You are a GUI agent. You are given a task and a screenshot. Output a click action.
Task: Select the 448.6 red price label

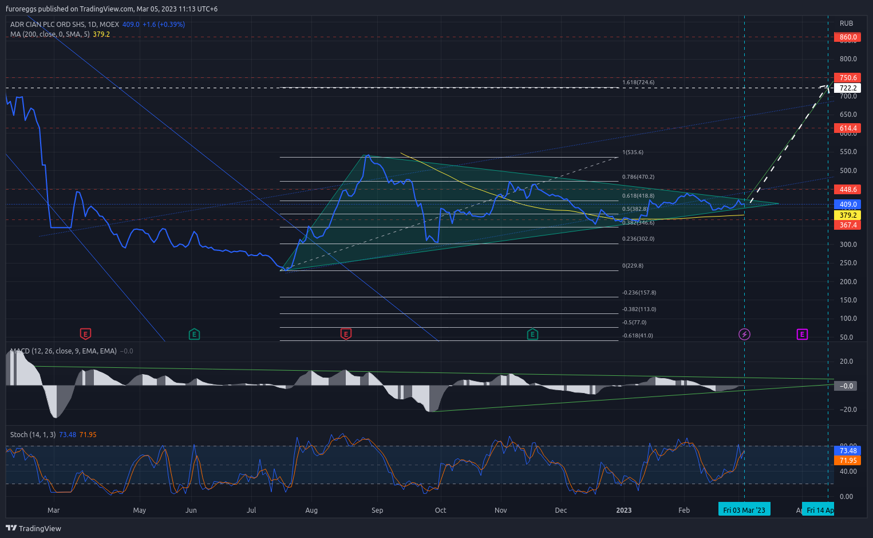[x=848, y=190]
